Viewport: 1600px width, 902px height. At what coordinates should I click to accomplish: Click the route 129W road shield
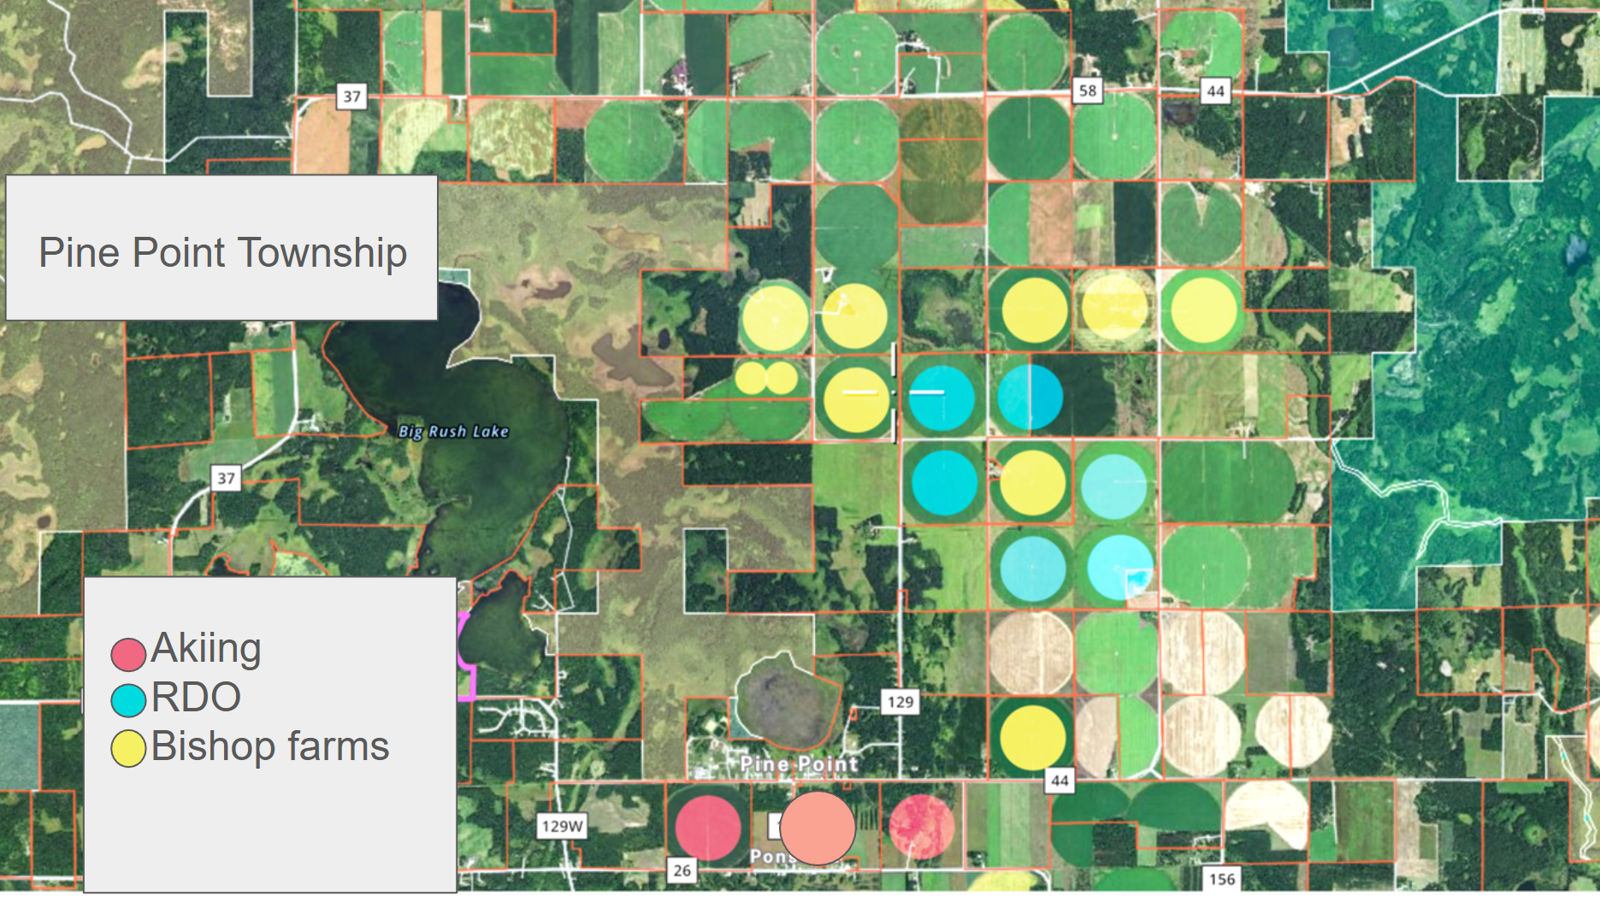(562, 826)
